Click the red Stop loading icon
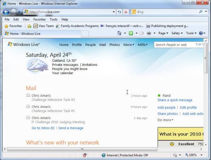The width and height of the screenshot is (211, 160). tap(126, 12)
